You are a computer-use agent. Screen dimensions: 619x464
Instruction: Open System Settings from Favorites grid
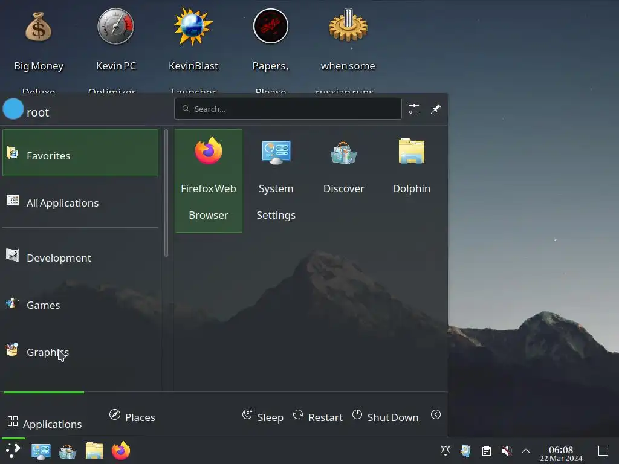pyautogui.click(x=276, y=181)
